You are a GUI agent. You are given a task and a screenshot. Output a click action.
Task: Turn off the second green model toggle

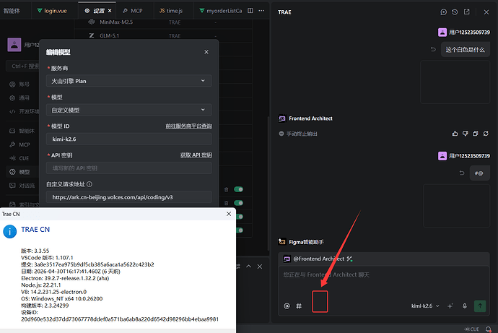(x=238, y=203)
